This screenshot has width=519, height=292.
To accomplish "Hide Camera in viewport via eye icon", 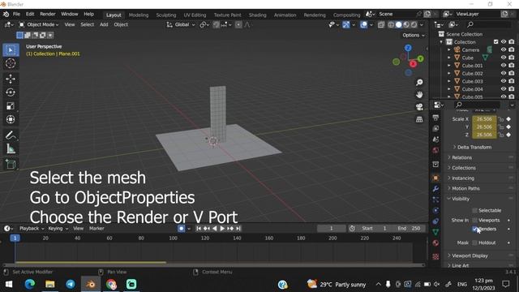I will 504,50.
